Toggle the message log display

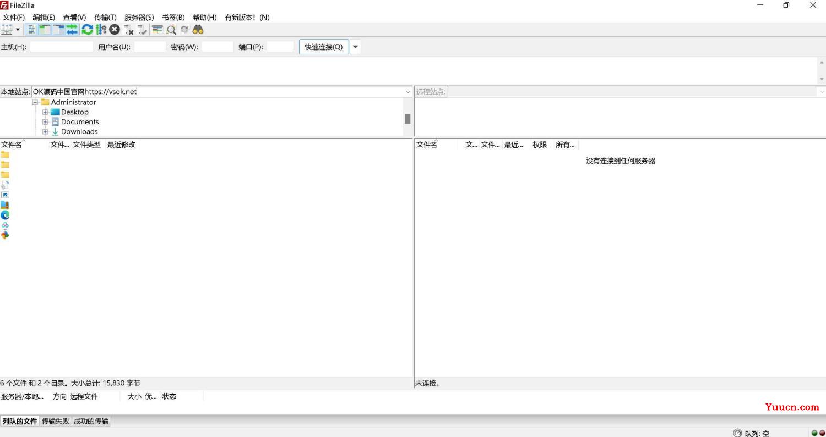click(31, 30)
